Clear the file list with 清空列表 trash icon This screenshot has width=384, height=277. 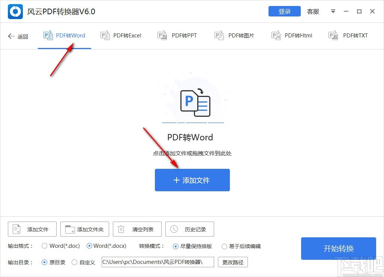pos(121,229)
